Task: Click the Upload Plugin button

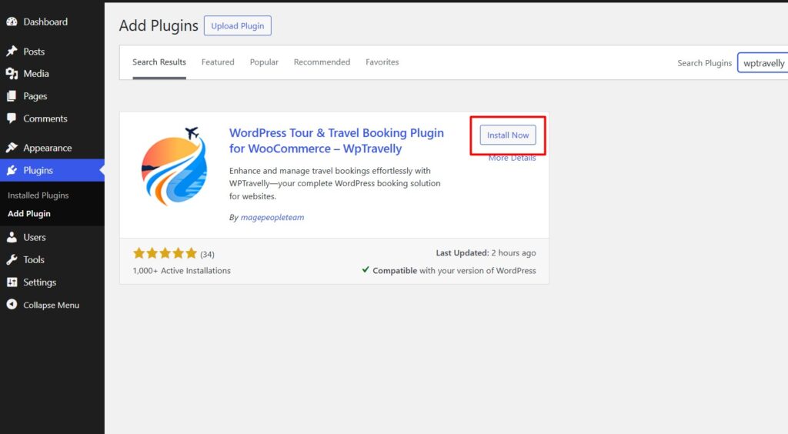Action: 238,25
